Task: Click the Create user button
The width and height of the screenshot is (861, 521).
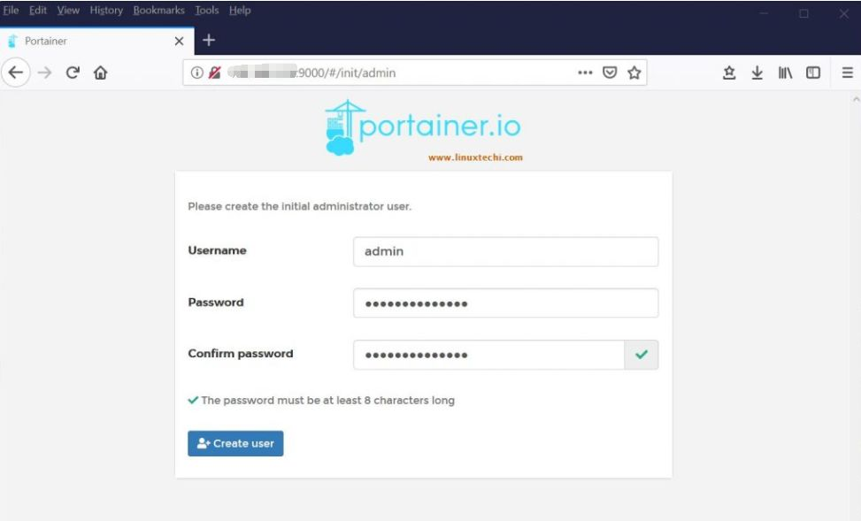Action: (235, 443)
